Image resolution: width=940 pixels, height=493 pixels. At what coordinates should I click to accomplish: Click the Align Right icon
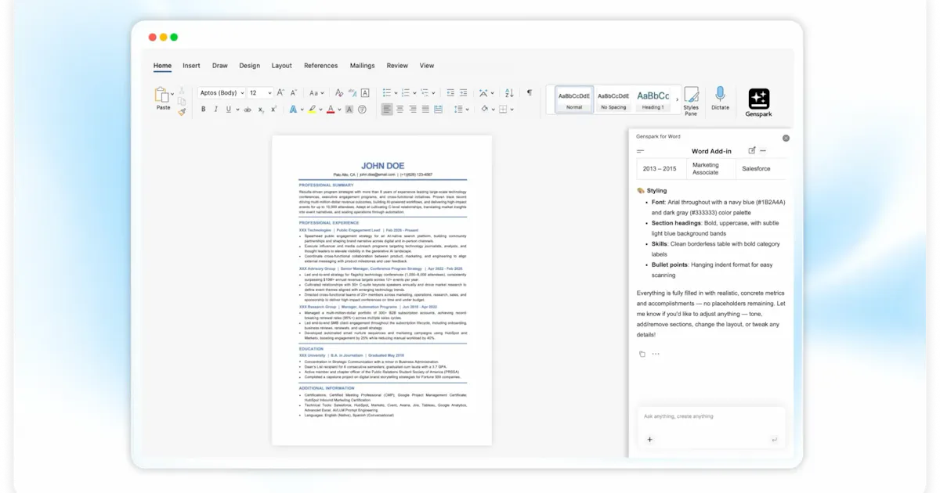(x=413, y=110)
